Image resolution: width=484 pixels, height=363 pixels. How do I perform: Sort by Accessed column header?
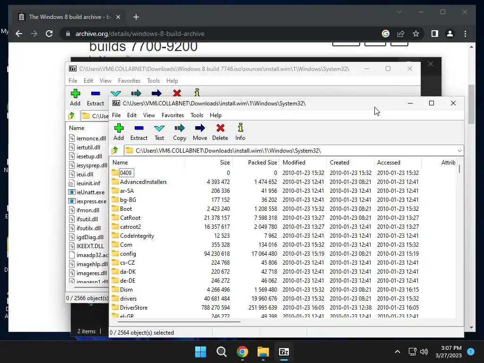pos(398,163)
